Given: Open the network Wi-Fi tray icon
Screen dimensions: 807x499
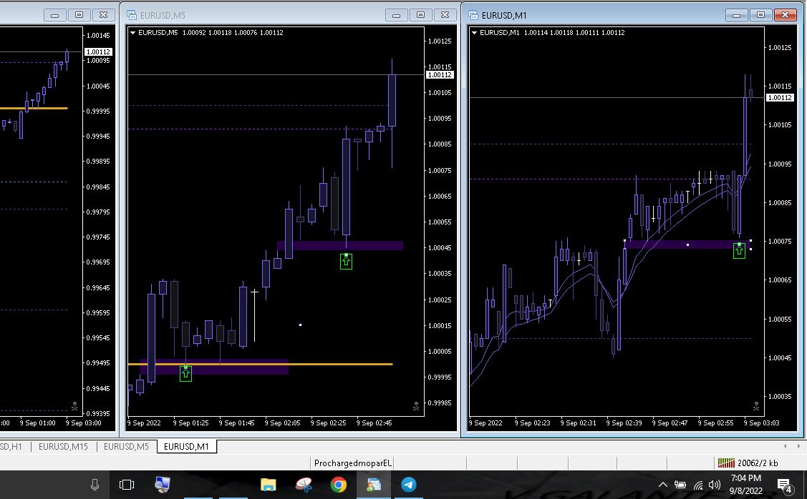Looking at the screenshot, I should click(698, 485).
